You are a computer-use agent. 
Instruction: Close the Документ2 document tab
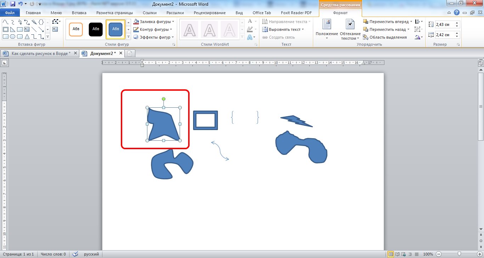(120, 54)
